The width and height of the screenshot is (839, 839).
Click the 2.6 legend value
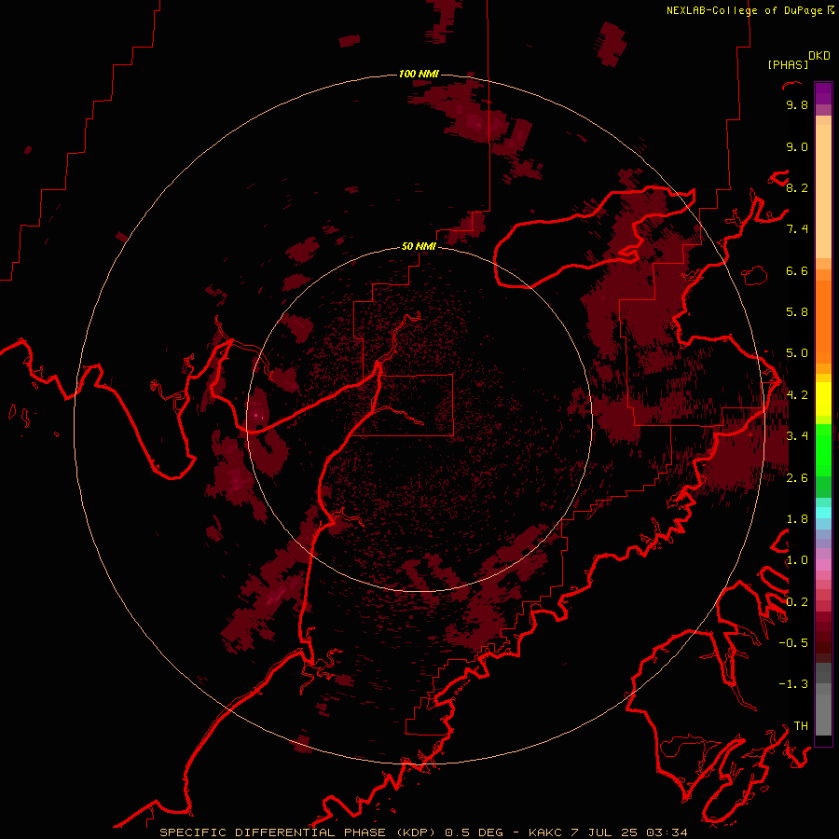click(797, 477)
